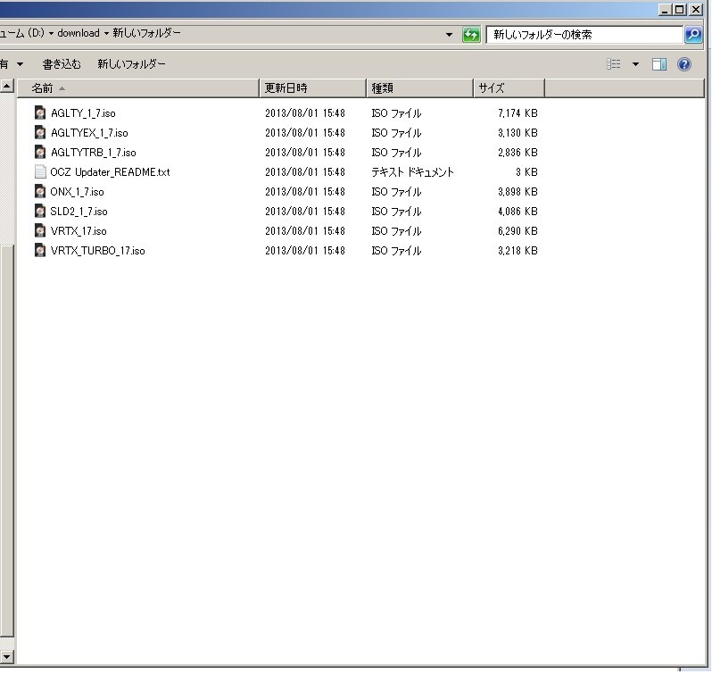This screenshot has height=674, width=712.
Task: Change the view layout icon
Action: click(x=614, y=64)
